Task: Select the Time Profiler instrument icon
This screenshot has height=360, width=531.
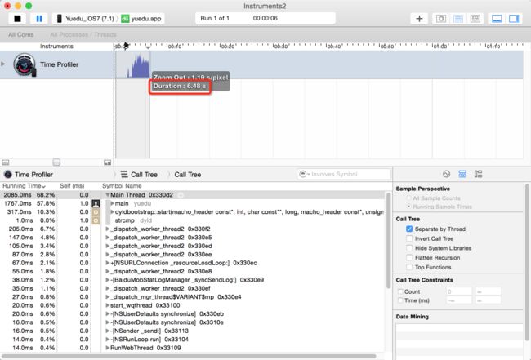Action: (x=25, y=64)
